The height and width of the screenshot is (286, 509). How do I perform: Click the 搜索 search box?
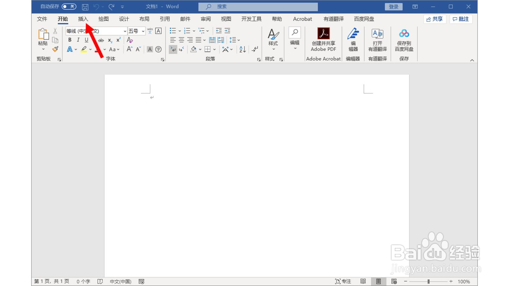258,7
